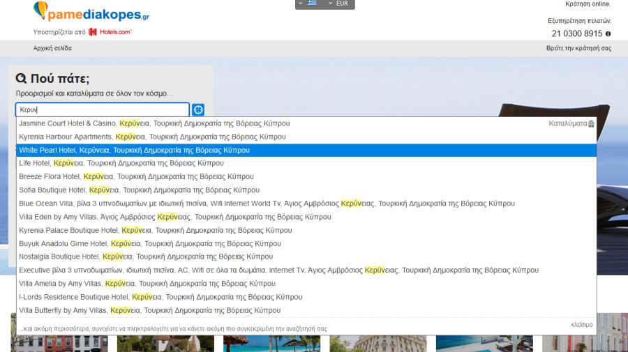628x352 pixels.
Task: Click the 21 0300 8915 phone number
Action: pos(577,33)
